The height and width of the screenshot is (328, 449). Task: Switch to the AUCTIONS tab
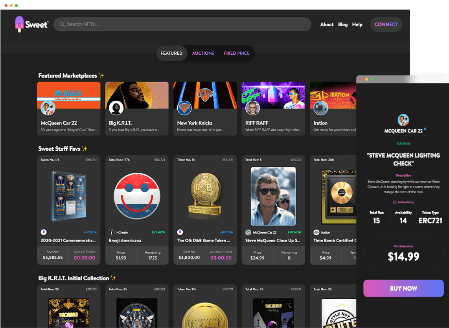pos(203,53)
